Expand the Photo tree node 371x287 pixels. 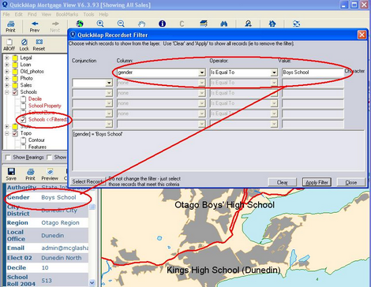7,78
